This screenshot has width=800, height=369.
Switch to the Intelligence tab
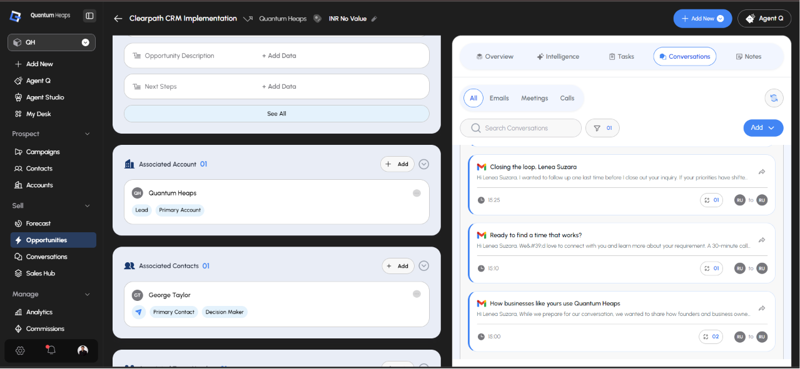coord(558,56)
